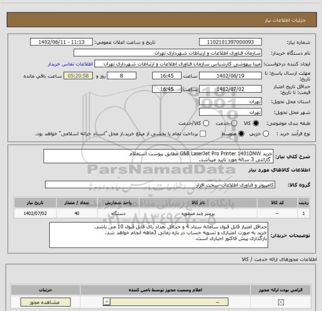Click the تعداد / مقدار column header
This screenshot has width=322, height=311.
pos(77,203)
